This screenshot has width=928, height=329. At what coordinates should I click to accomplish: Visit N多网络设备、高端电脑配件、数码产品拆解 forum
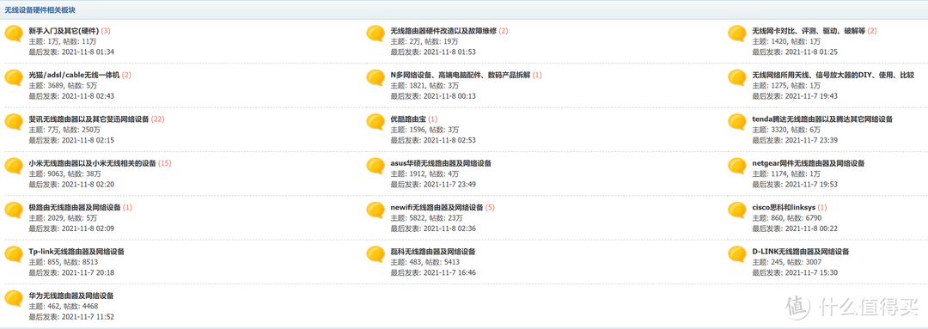461,75
